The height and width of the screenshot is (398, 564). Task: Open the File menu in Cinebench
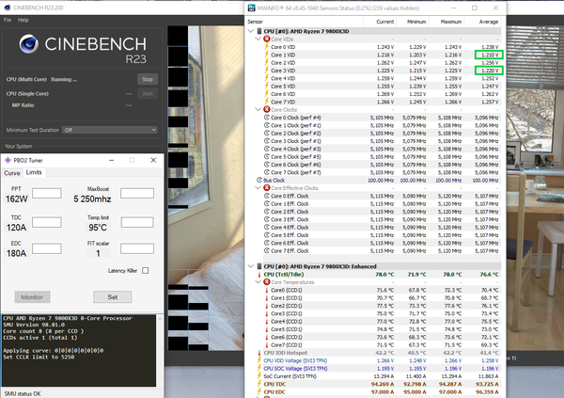[8, 20]
